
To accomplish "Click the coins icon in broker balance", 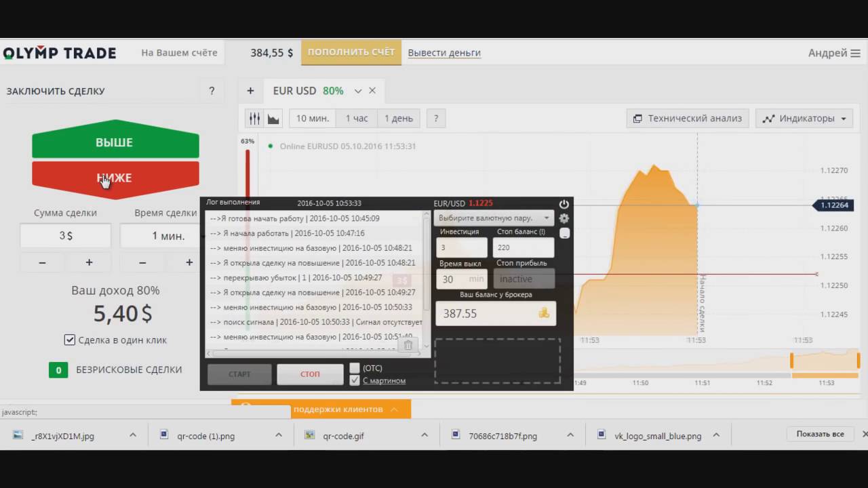I will tap(543, 313).
